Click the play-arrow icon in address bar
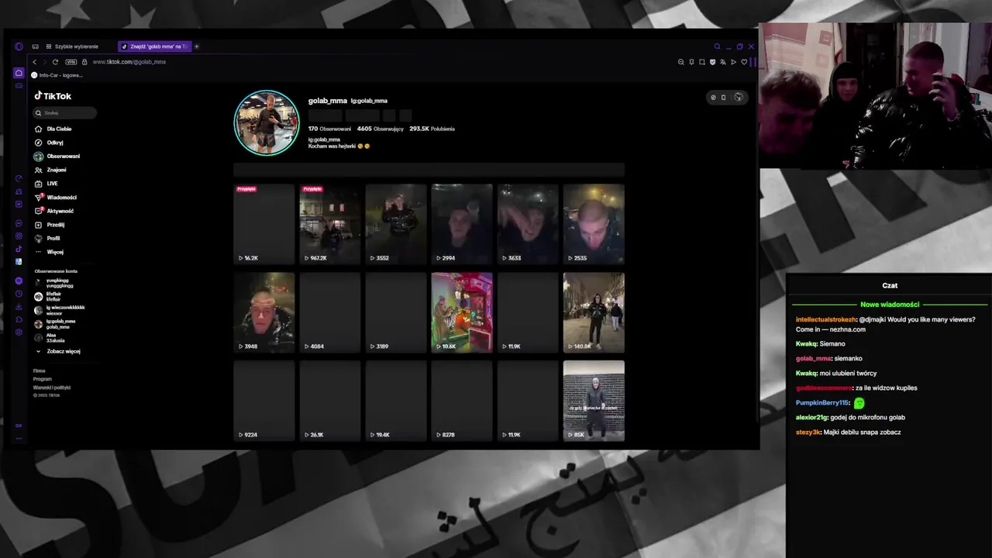 pos(733,62)
